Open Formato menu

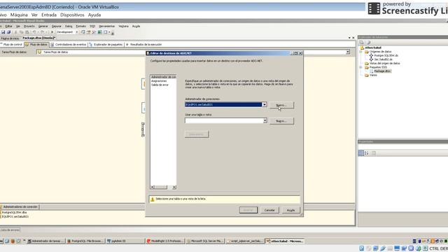pyautogui.click(x=81, y=27)
